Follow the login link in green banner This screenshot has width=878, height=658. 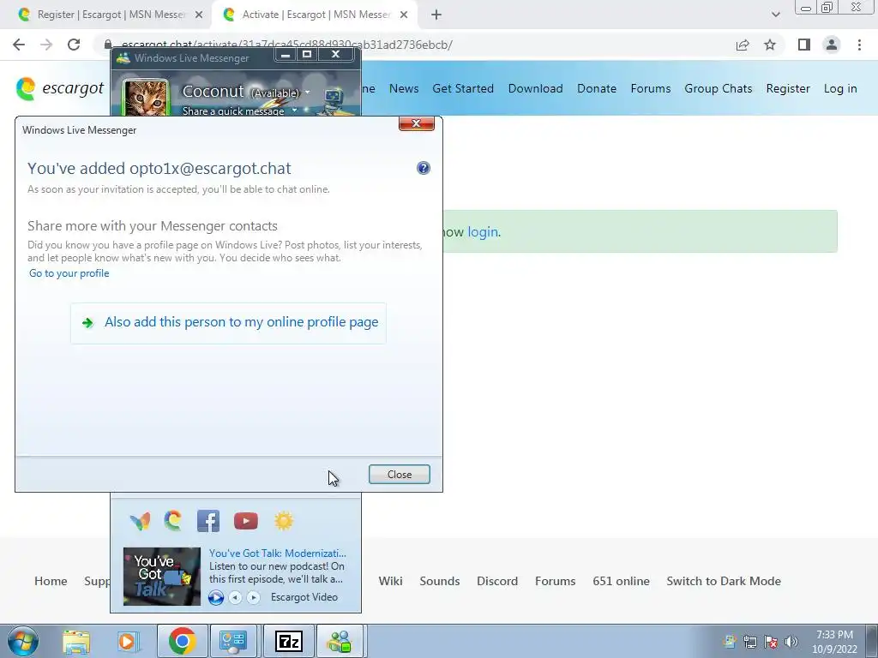point(483,231)
